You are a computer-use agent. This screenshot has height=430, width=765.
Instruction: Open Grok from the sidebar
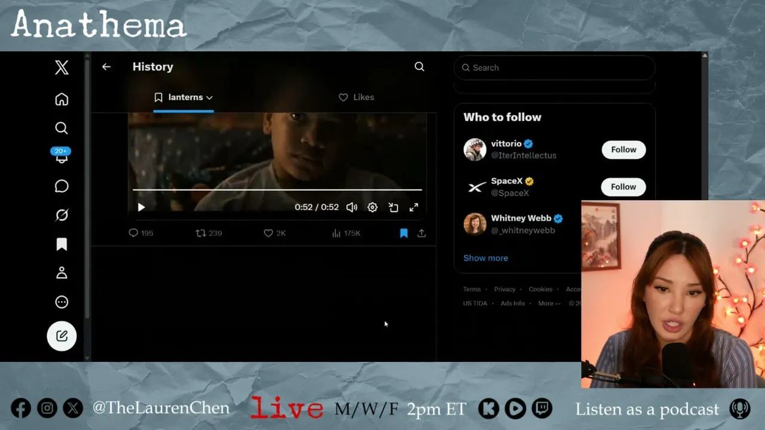pyautogui.click(x=62, y=215)
